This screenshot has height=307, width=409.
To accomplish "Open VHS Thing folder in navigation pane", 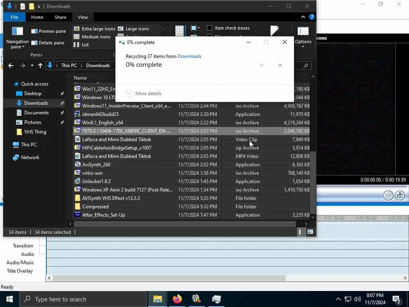I will 35,132.
